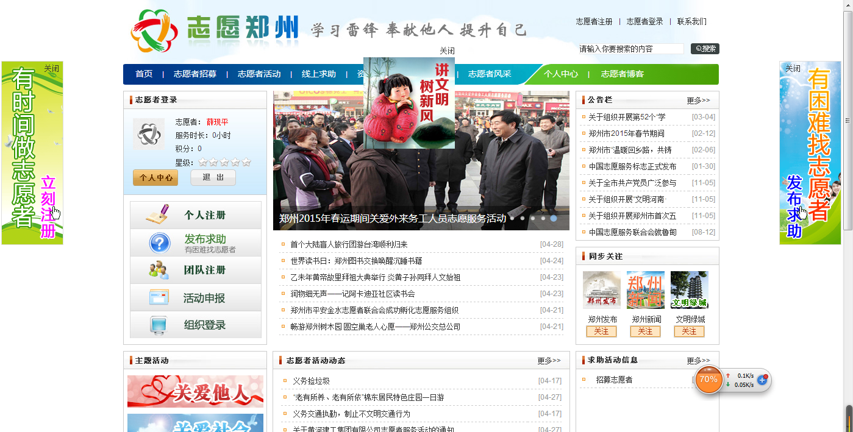This screenshot has height=432, width=853.
Task: Click the 活动申报 card icon
Action: (x=159, y=297)
